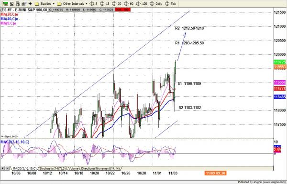Viewport: 287px width, 184px height.
Task: Click the green 119725 price marker
Action: point(280,62)
